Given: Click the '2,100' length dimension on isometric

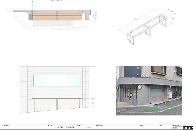Looking at the screenshot, I should point(136,20).
